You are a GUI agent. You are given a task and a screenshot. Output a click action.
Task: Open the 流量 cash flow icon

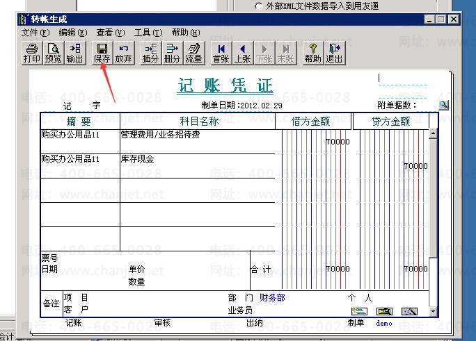point(193,53)
